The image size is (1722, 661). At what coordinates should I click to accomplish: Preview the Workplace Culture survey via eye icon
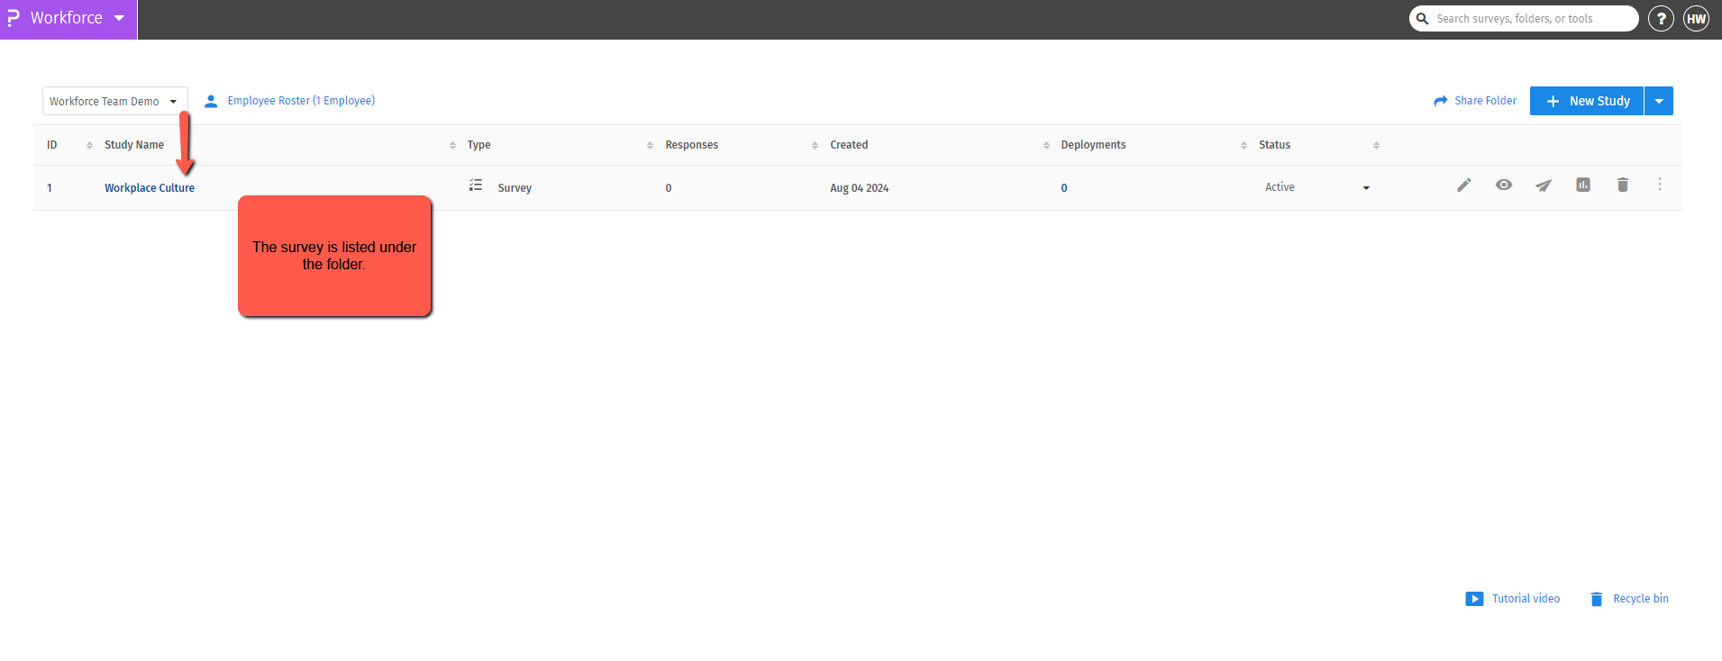1504,185
